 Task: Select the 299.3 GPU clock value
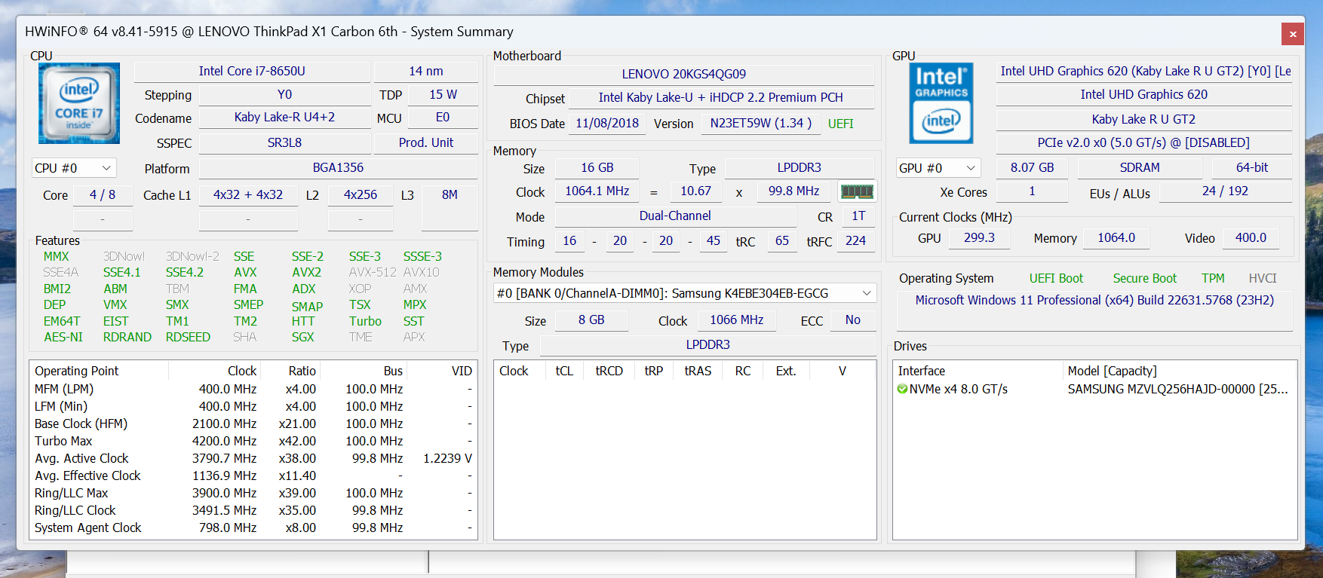point(979,238)
